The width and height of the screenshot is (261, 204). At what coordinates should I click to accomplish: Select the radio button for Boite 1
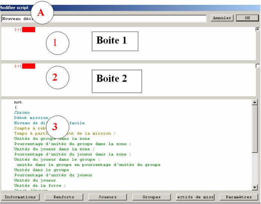258,29
